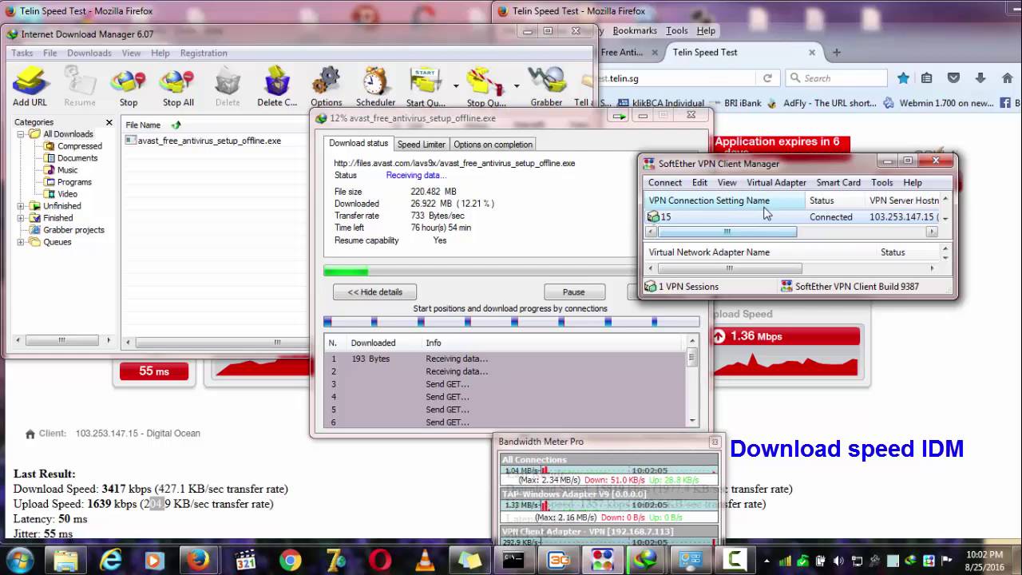The width and height of the screenshot is (1022, 575).
Task: Click the connections list down scroll arrow
Action: [x=692, y=421]
